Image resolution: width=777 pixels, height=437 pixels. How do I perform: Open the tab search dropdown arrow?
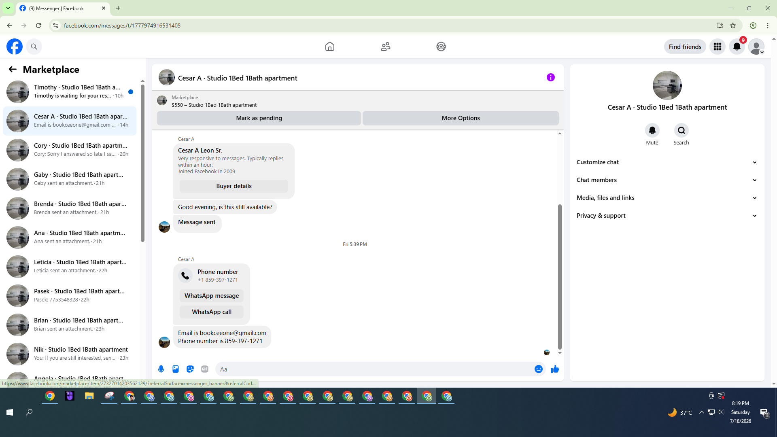click(8, 8)
